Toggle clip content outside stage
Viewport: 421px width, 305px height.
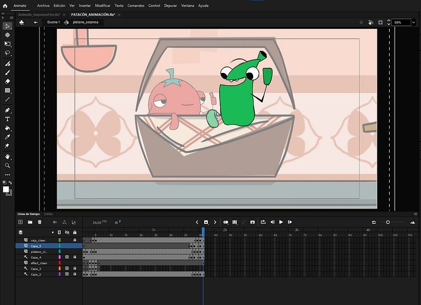tap(380, 22)
